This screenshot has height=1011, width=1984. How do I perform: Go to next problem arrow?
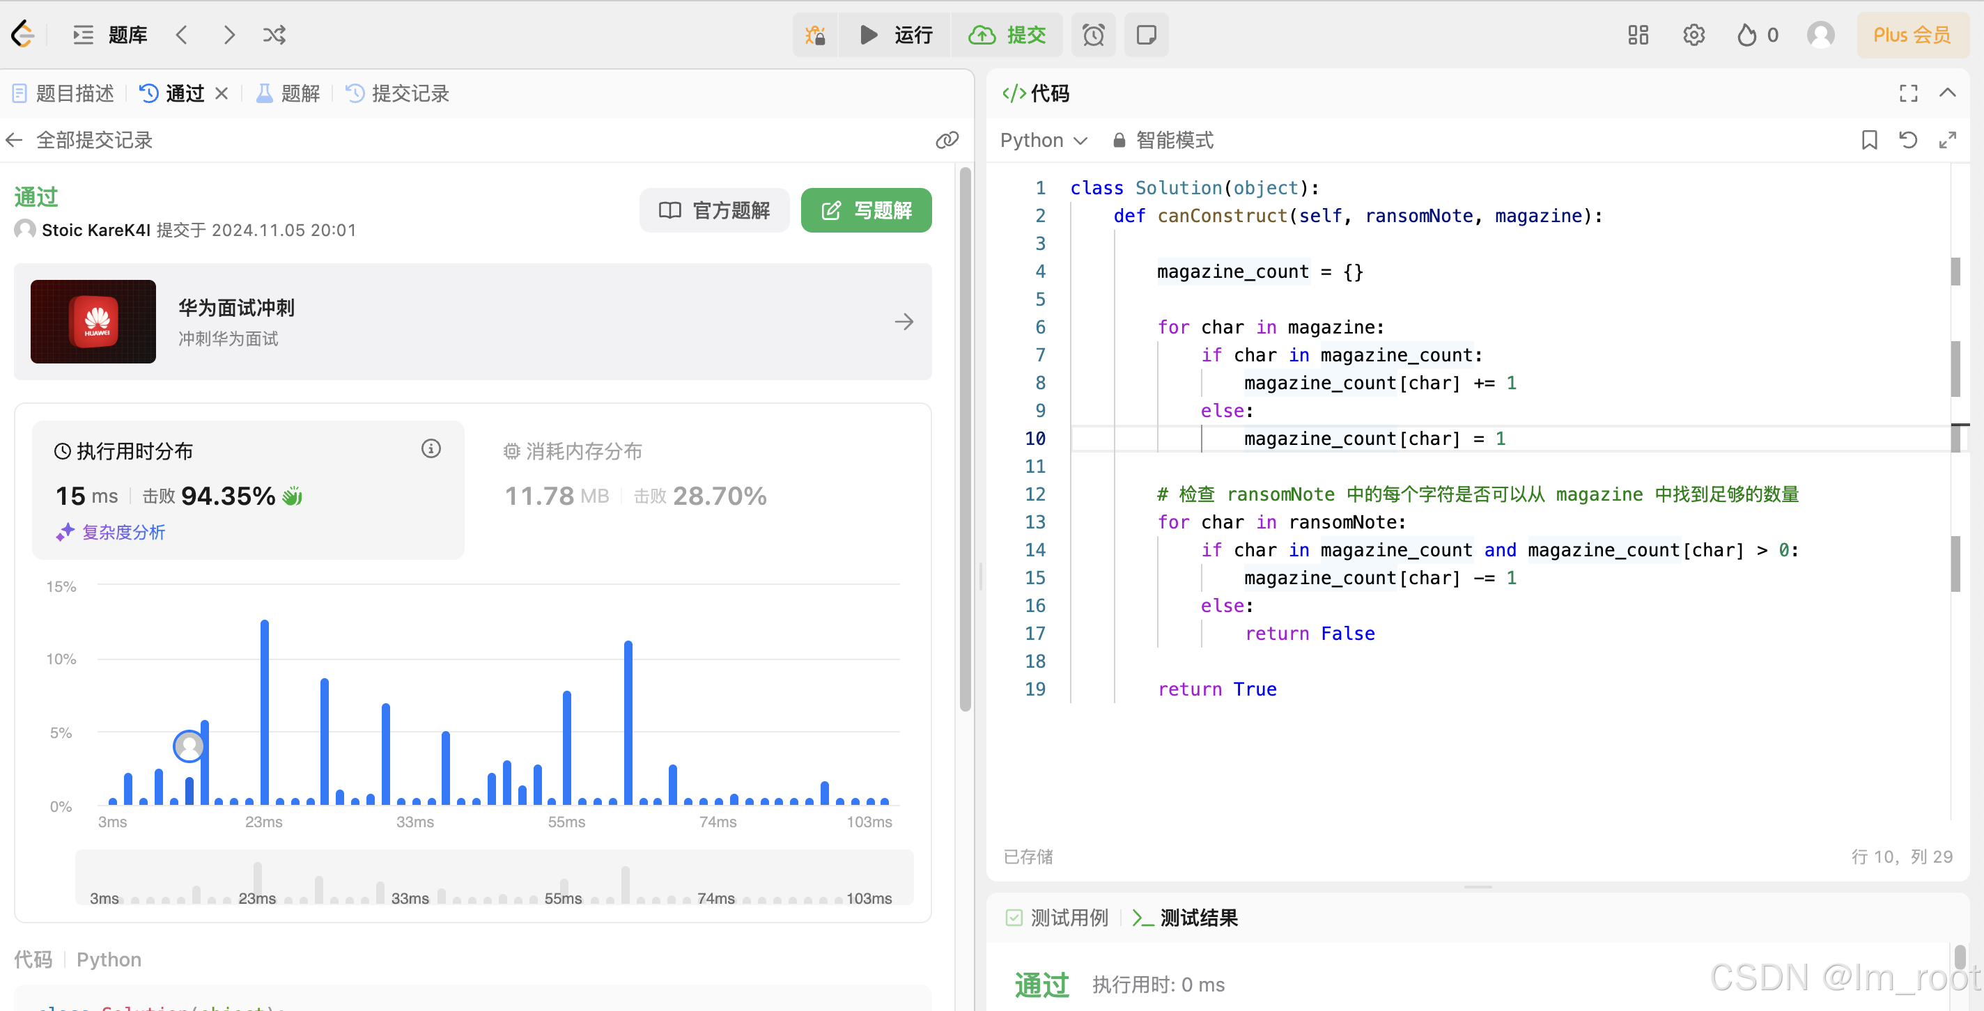click(x=228, y=35)
